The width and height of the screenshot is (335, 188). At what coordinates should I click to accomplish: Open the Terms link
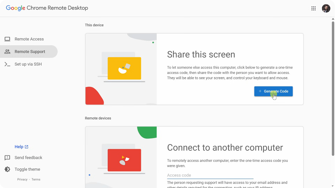tap(36, 179)
